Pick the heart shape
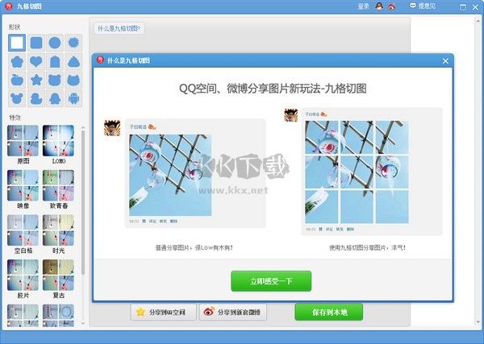 (35, 62)
